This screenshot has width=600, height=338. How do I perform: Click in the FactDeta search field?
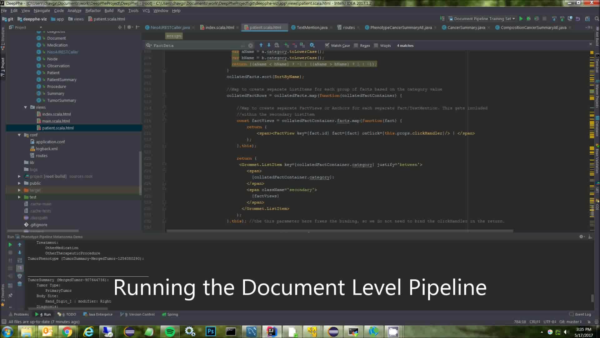200,46
